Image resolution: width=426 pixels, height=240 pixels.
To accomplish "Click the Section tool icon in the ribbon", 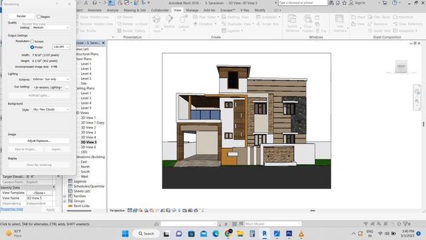I will click(169, 19).
